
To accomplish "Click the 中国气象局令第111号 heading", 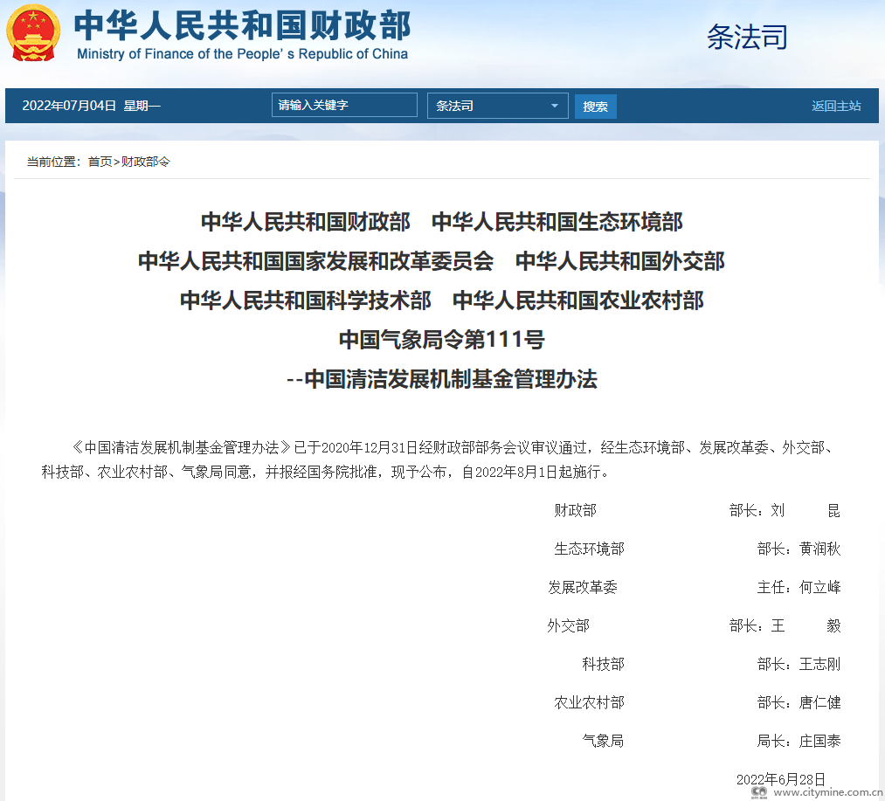I will (441, 340).
